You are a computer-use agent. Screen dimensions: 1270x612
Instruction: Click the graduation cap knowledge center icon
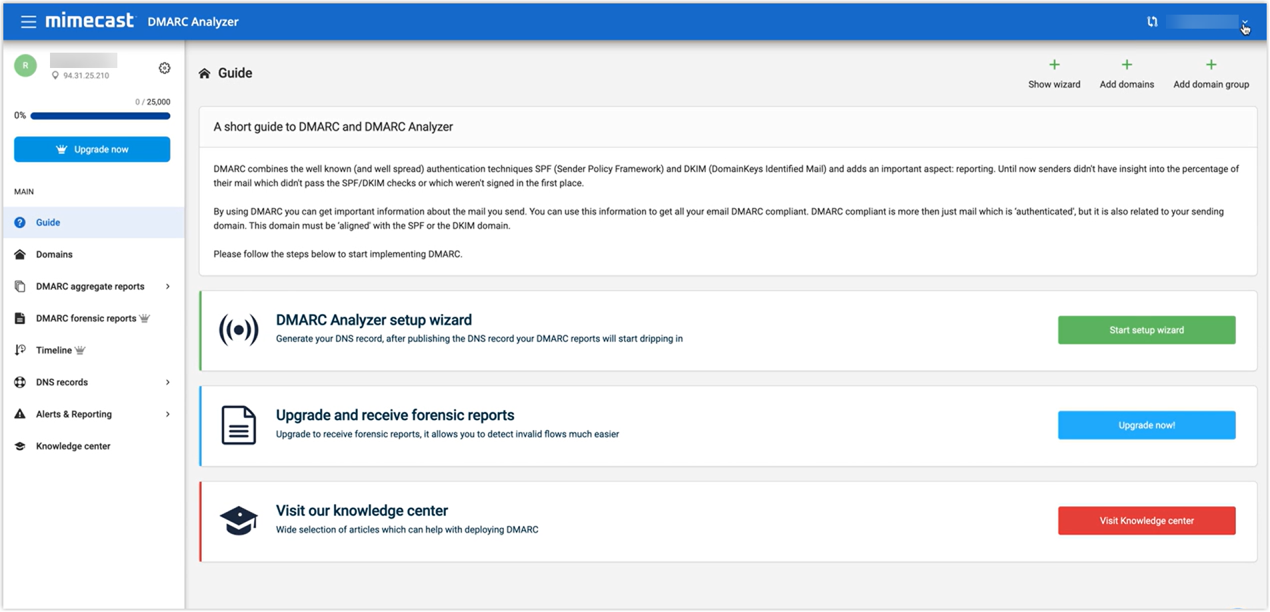[x=239, y=521]
